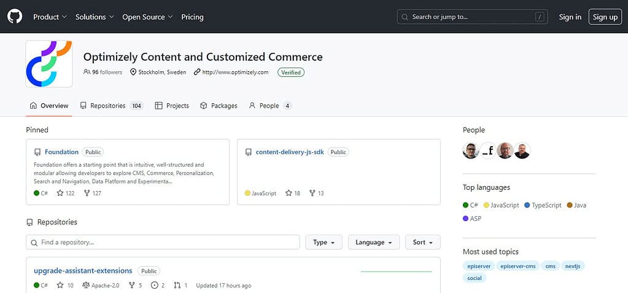Click the Sign in link
This screenshot has height=293, width=628.
(570, 17)
